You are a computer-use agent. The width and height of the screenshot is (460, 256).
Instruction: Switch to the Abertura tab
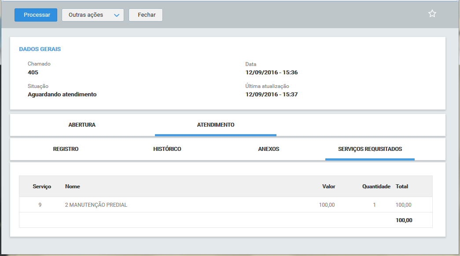[82, 125]
